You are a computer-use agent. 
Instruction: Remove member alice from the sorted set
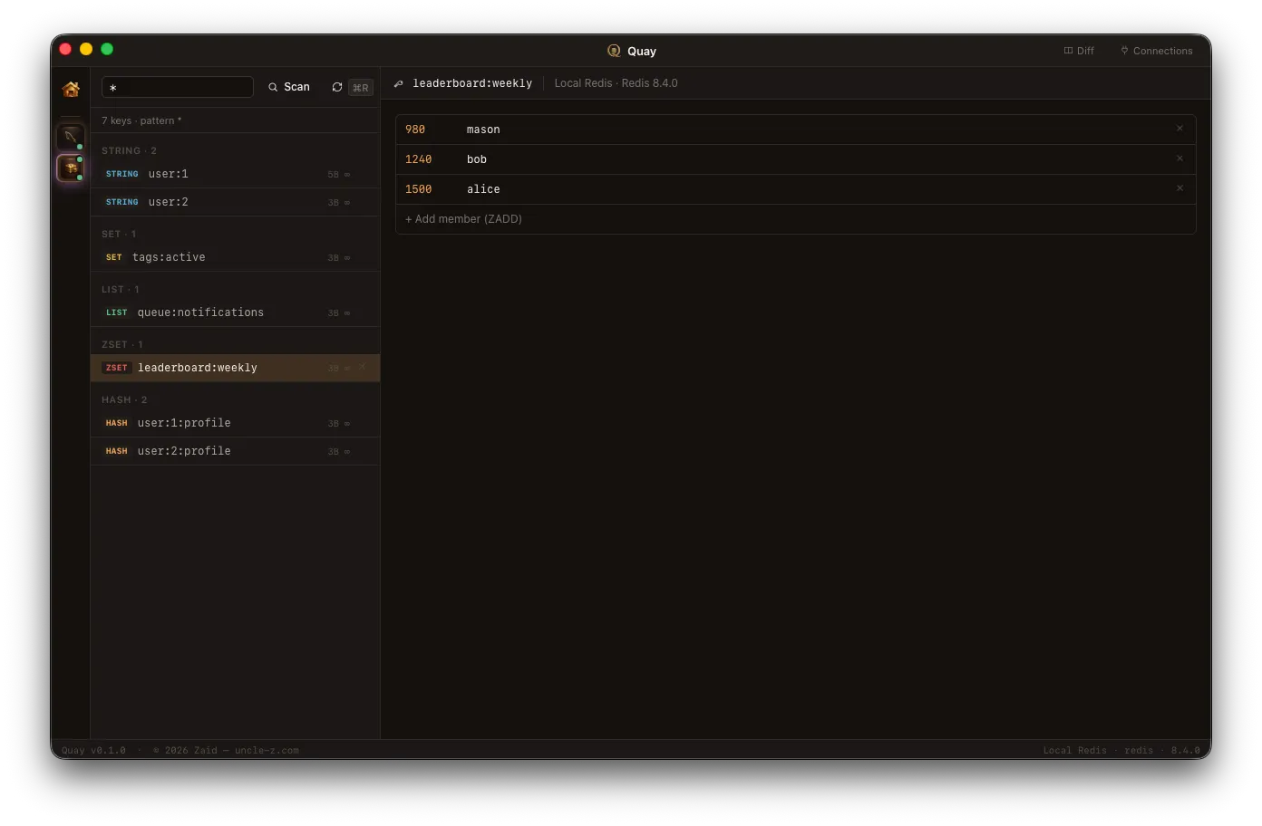1179,188
